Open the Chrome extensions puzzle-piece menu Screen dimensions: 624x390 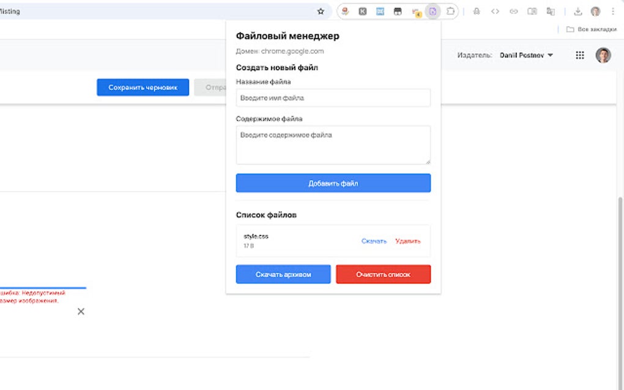click(x=450, y=10)
